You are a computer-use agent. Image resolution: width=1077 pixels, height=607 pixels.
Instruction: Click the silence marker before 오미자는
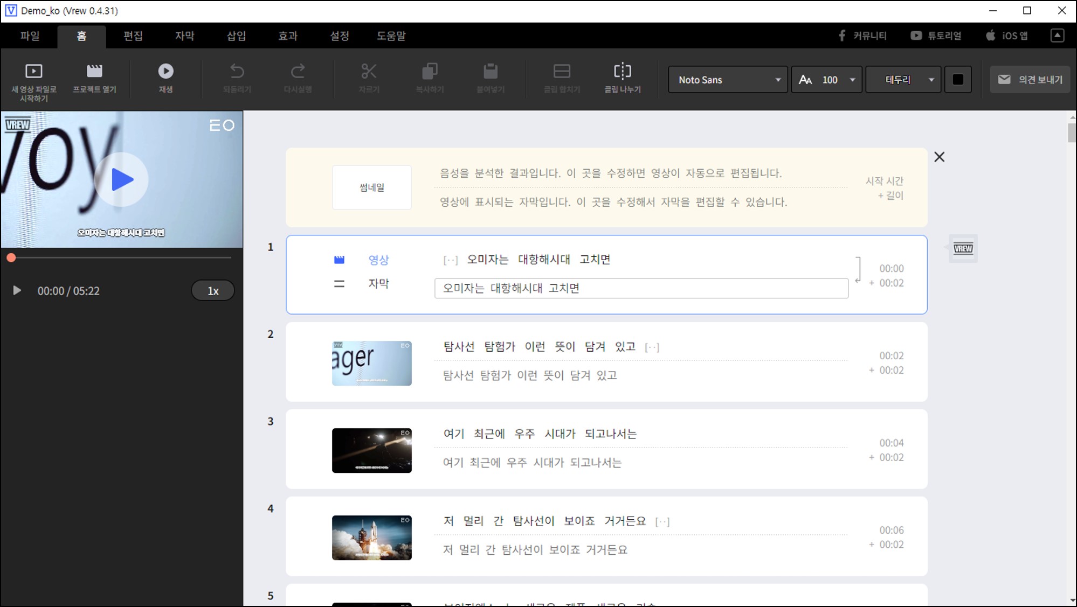tap(451, 260)
